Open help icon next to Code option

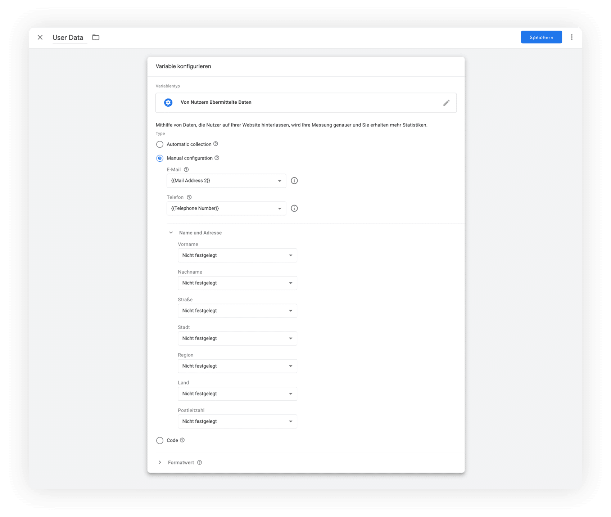182,440
